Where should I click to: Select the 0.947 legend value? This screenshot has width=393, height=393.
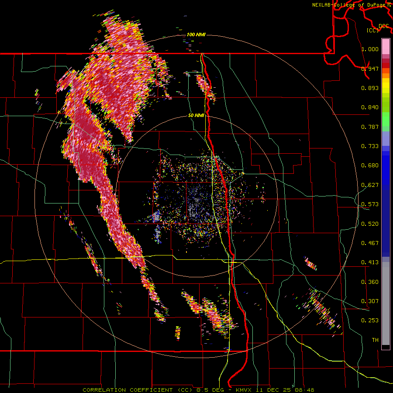370,69
